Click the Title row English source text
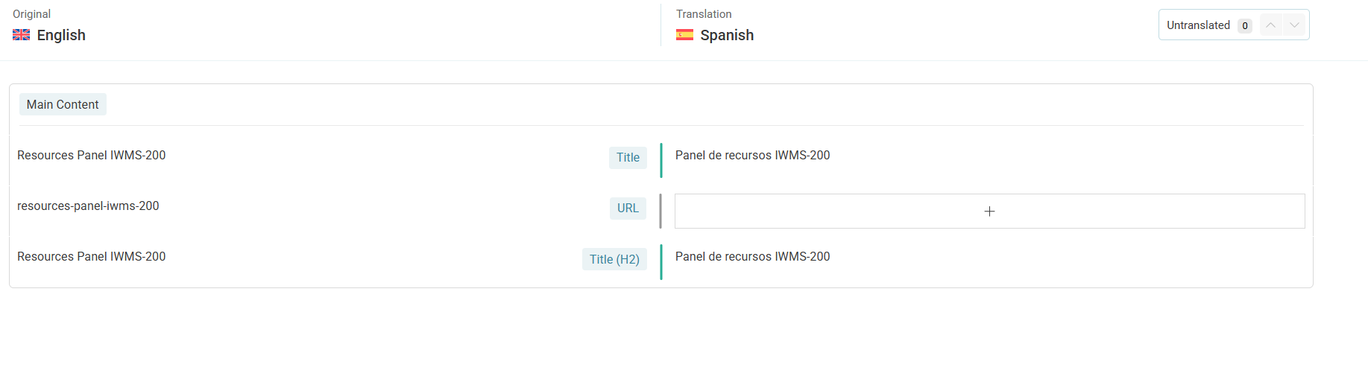Viewport: 1368px width, 385px height. click(92, 156)
